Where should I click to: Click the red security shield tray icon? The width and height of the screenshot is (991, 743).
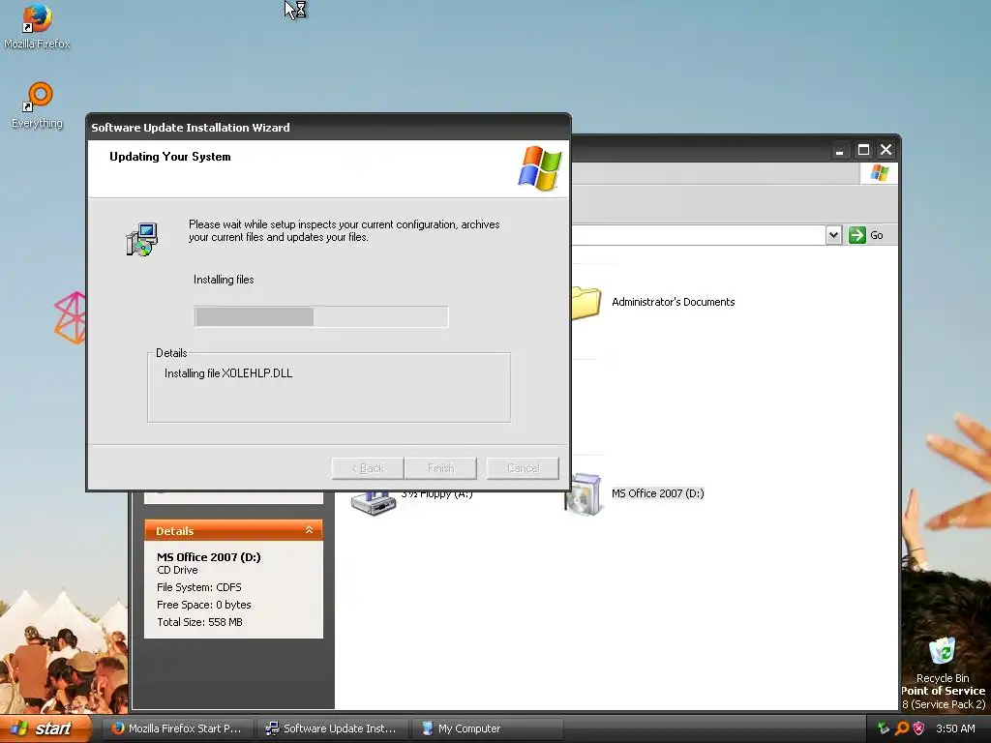pos(919,728)
